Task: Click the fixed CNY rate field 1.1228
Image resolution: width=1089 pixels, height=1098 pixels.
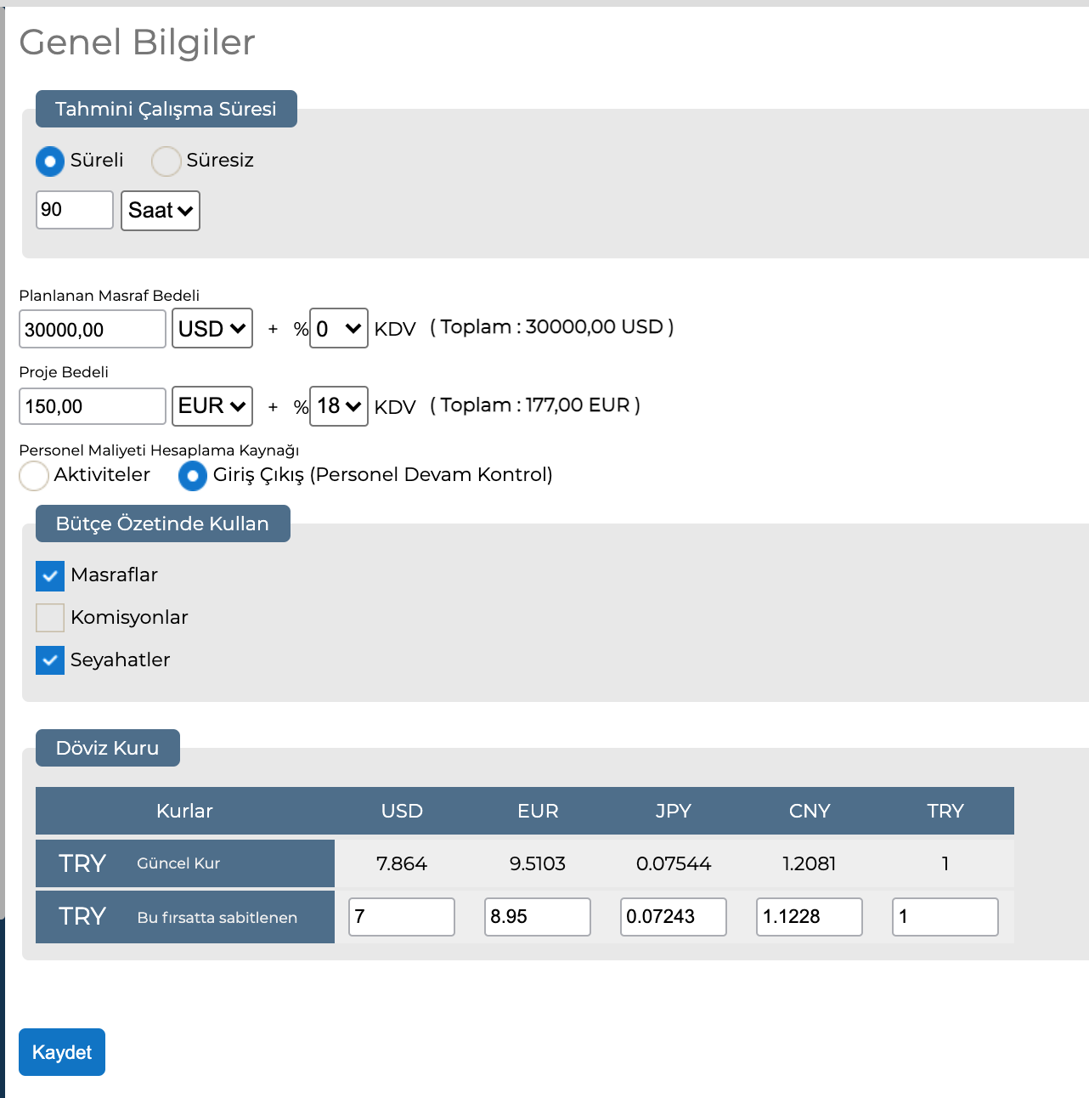Action: click(810, 917)
